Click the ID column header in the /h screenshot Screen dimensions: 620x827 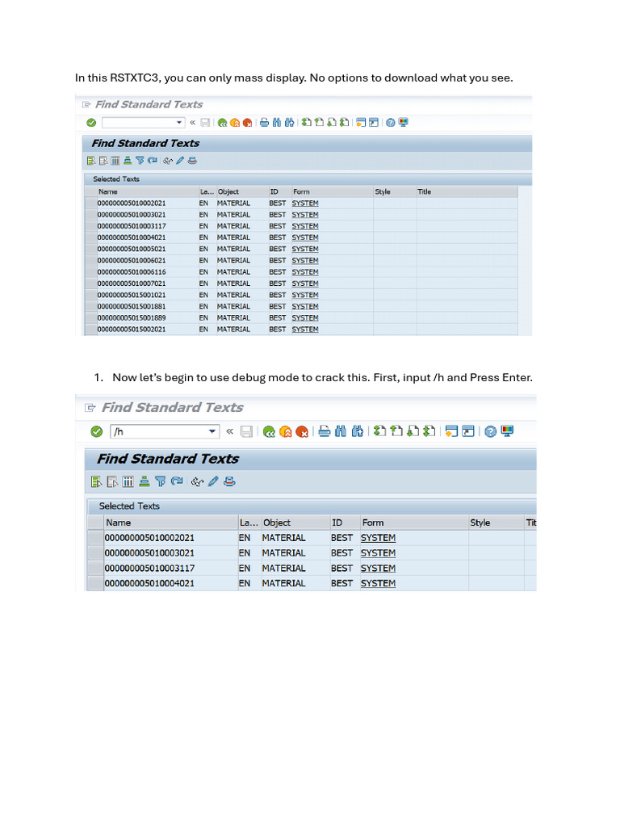click(x=345, y=523)
